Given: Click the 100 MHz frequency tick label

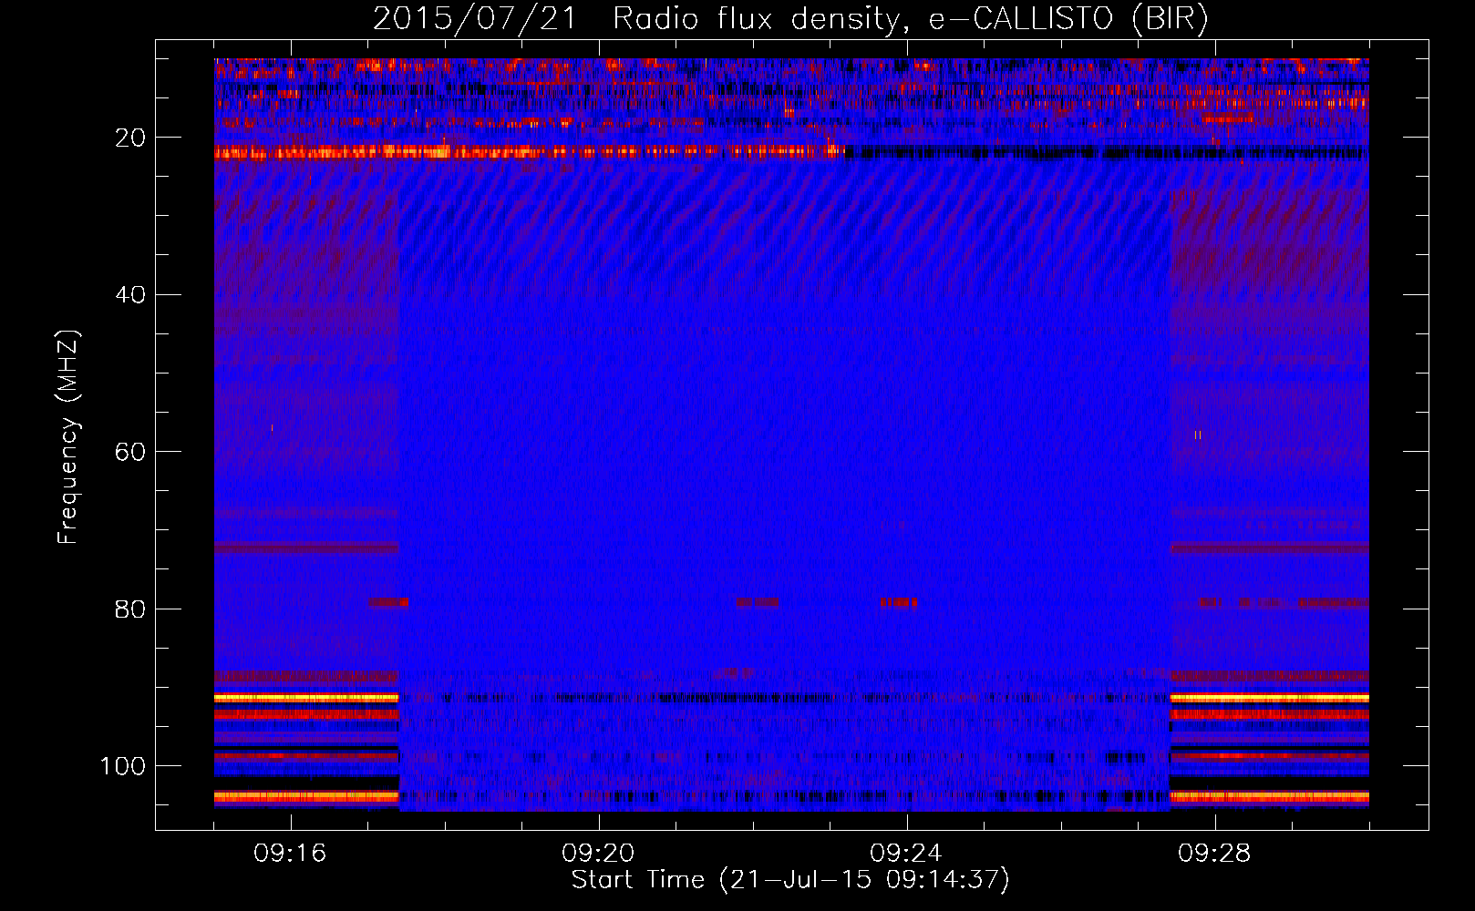Looking at the screenshot, I should tap(123, 766).
